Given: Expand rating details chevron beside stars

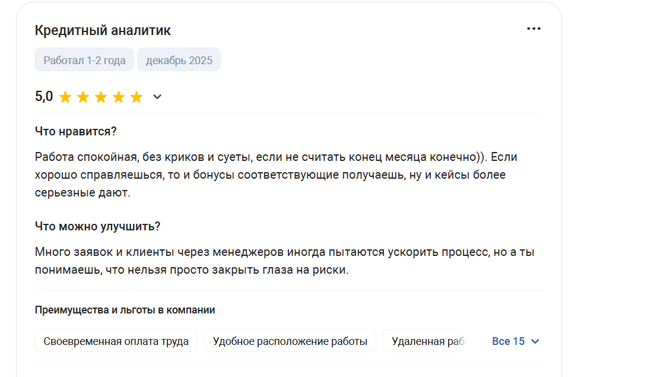Looking at the screenshot, I should [x=157, y=97].
